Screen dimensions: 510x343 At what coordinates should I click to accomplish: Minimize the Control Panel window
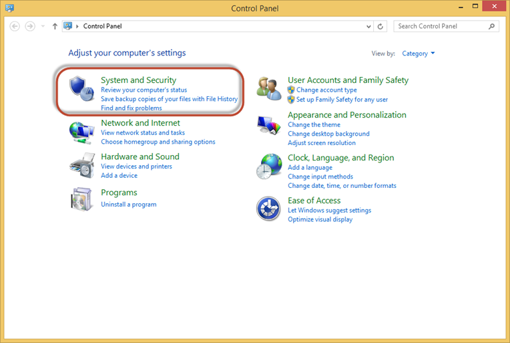tap(461, 7)
